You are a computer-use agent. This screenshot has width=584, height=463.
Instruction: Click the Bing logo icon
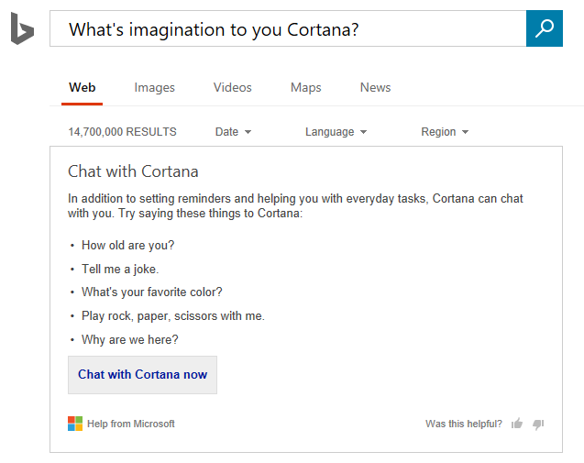[22, 28]
